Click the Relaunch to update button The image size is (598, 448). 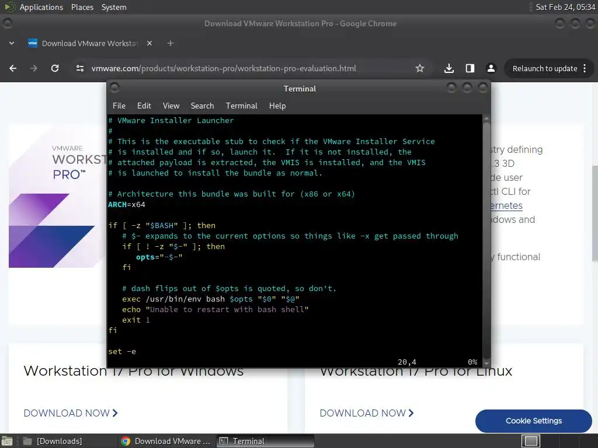(x=545, y=69)
